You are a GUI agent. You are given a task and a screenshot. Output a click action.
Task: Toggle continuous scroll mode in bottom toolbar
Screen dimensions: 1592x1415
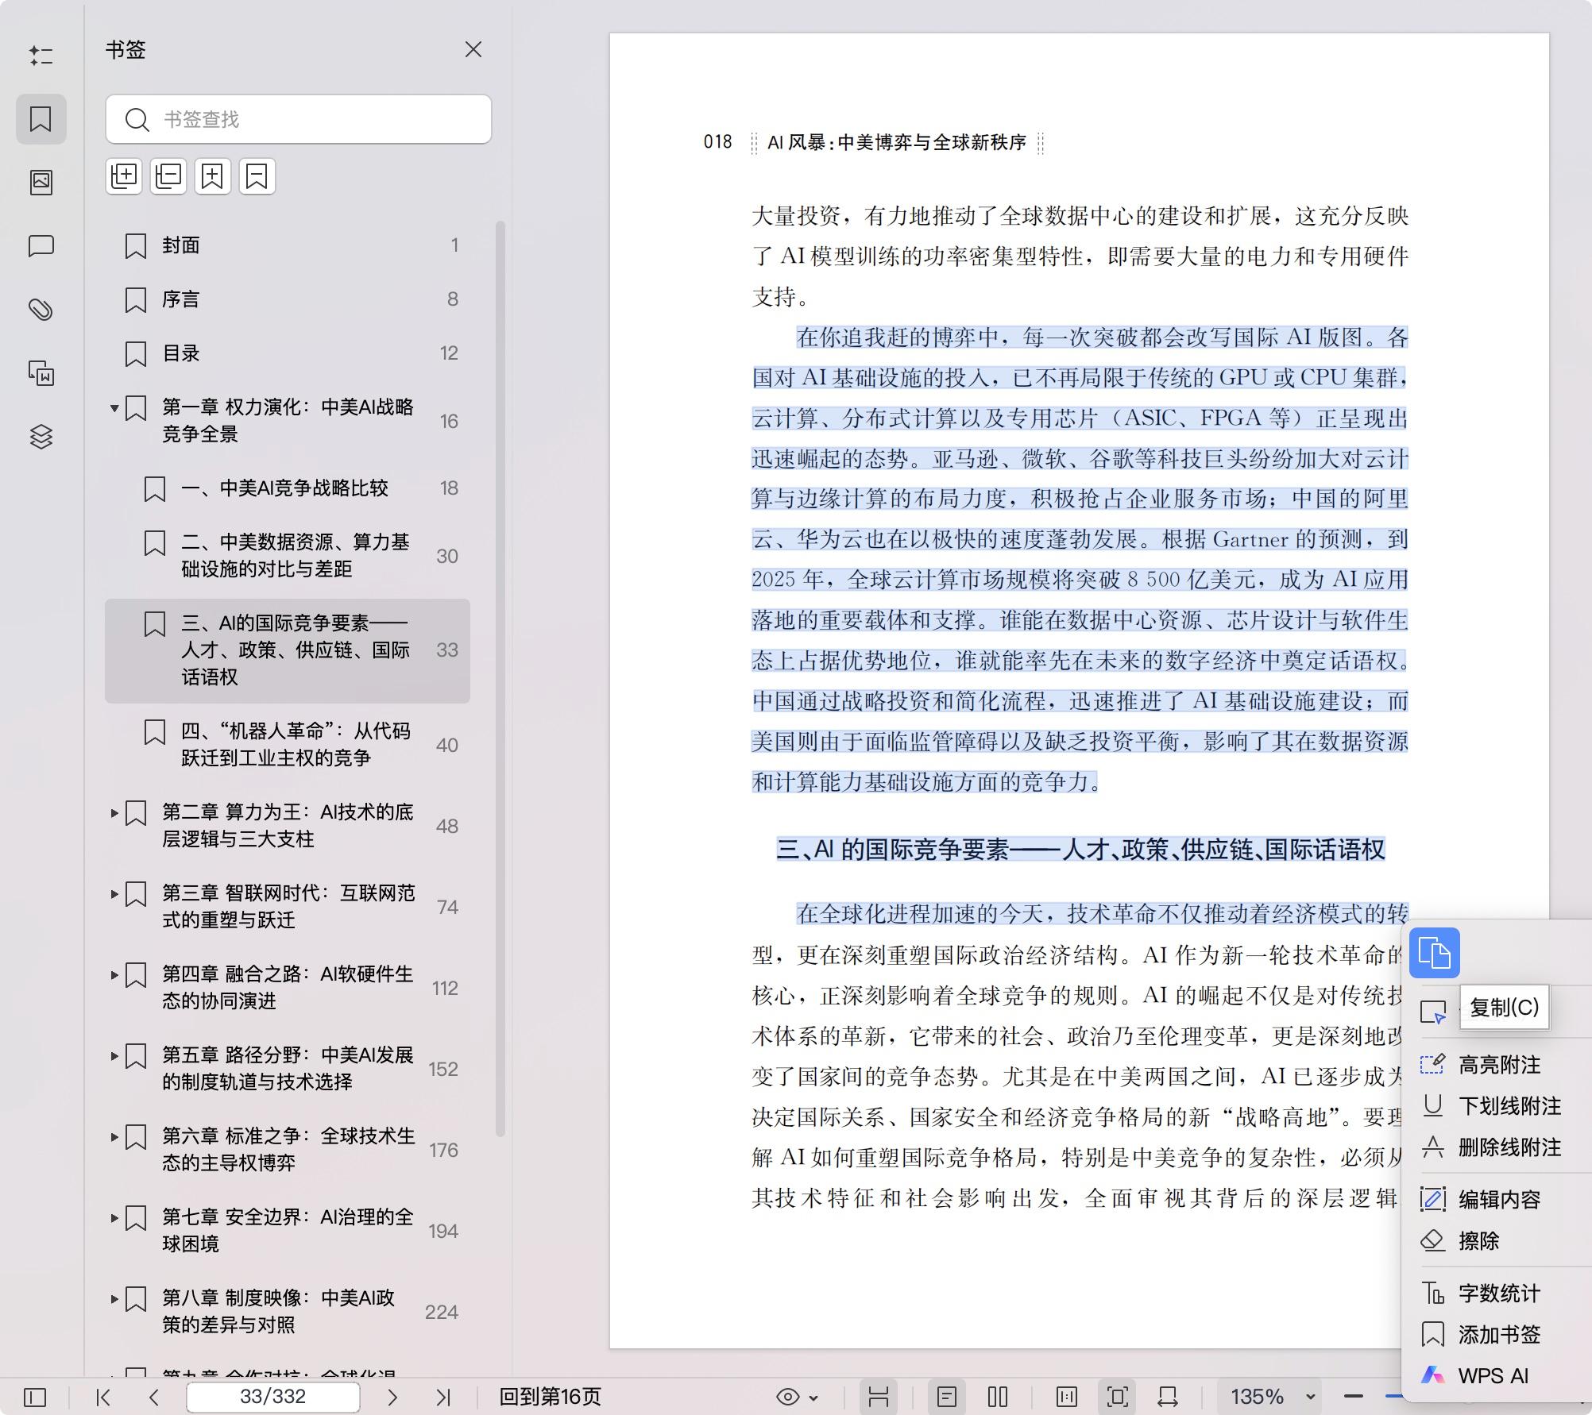[x=879, y=1395]
